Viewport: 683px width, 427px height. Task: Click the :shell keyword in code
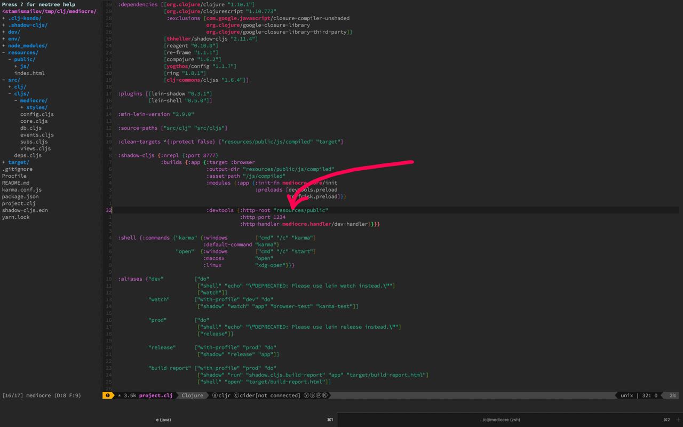click(x=127, y=238)
